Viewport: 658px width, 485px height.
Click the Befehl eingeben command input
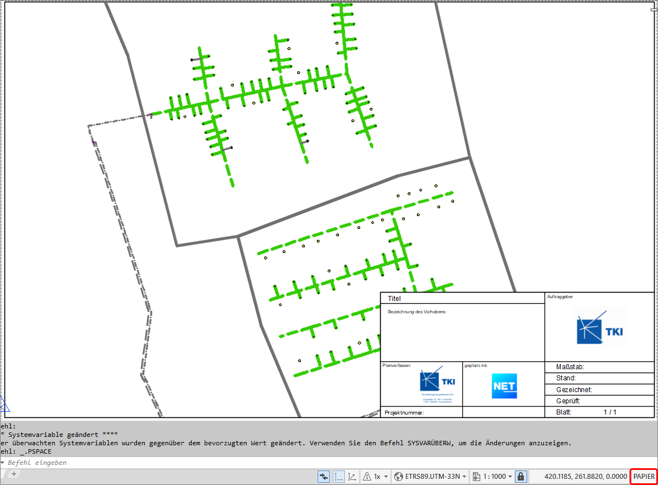327,463
